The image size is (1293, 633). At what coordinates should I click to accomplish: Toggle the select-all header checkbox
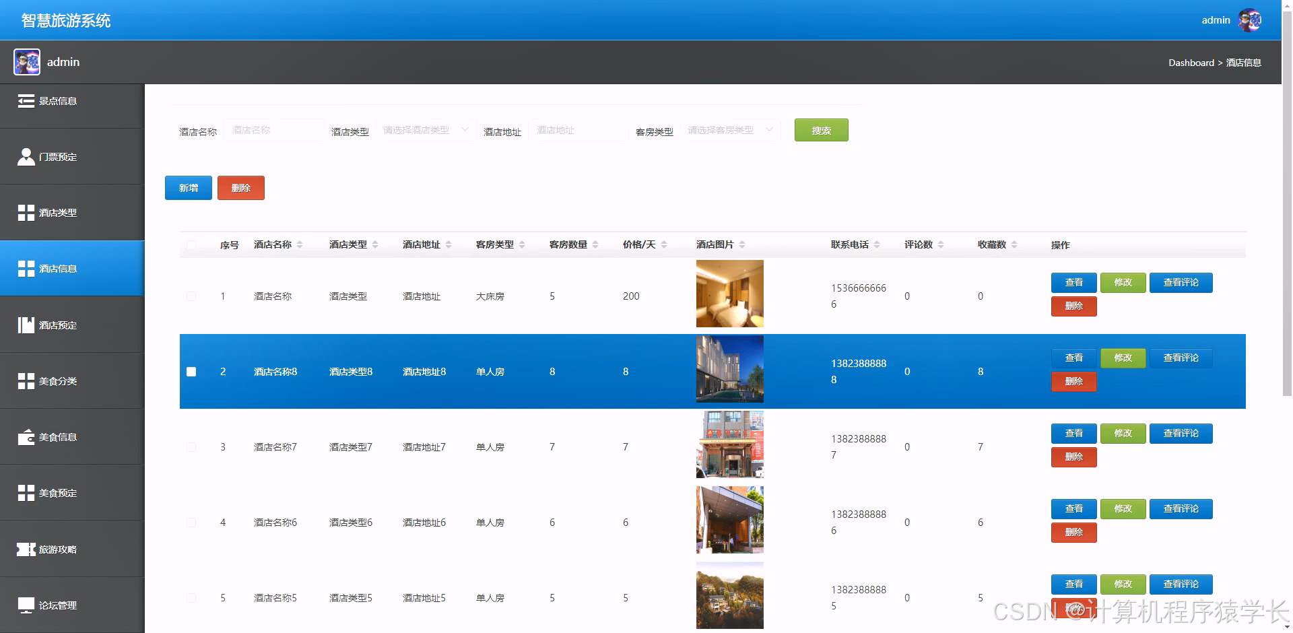click(191, 245)
